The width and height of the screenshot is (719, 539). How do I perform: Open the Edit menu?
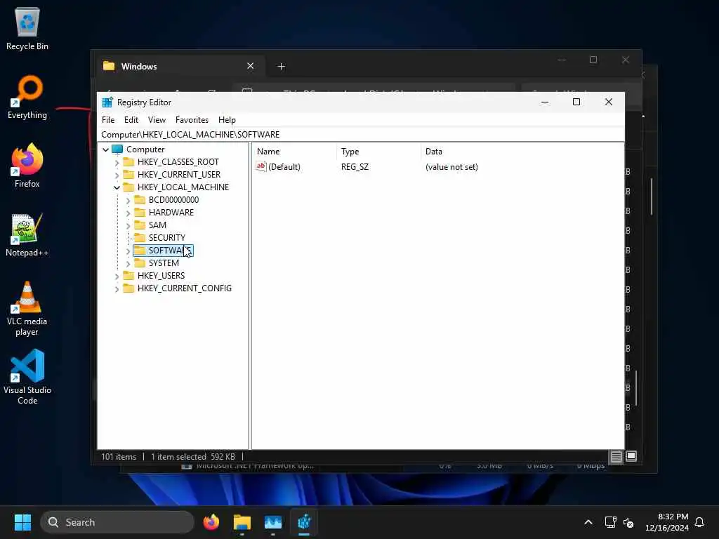(x=131, y=119)
